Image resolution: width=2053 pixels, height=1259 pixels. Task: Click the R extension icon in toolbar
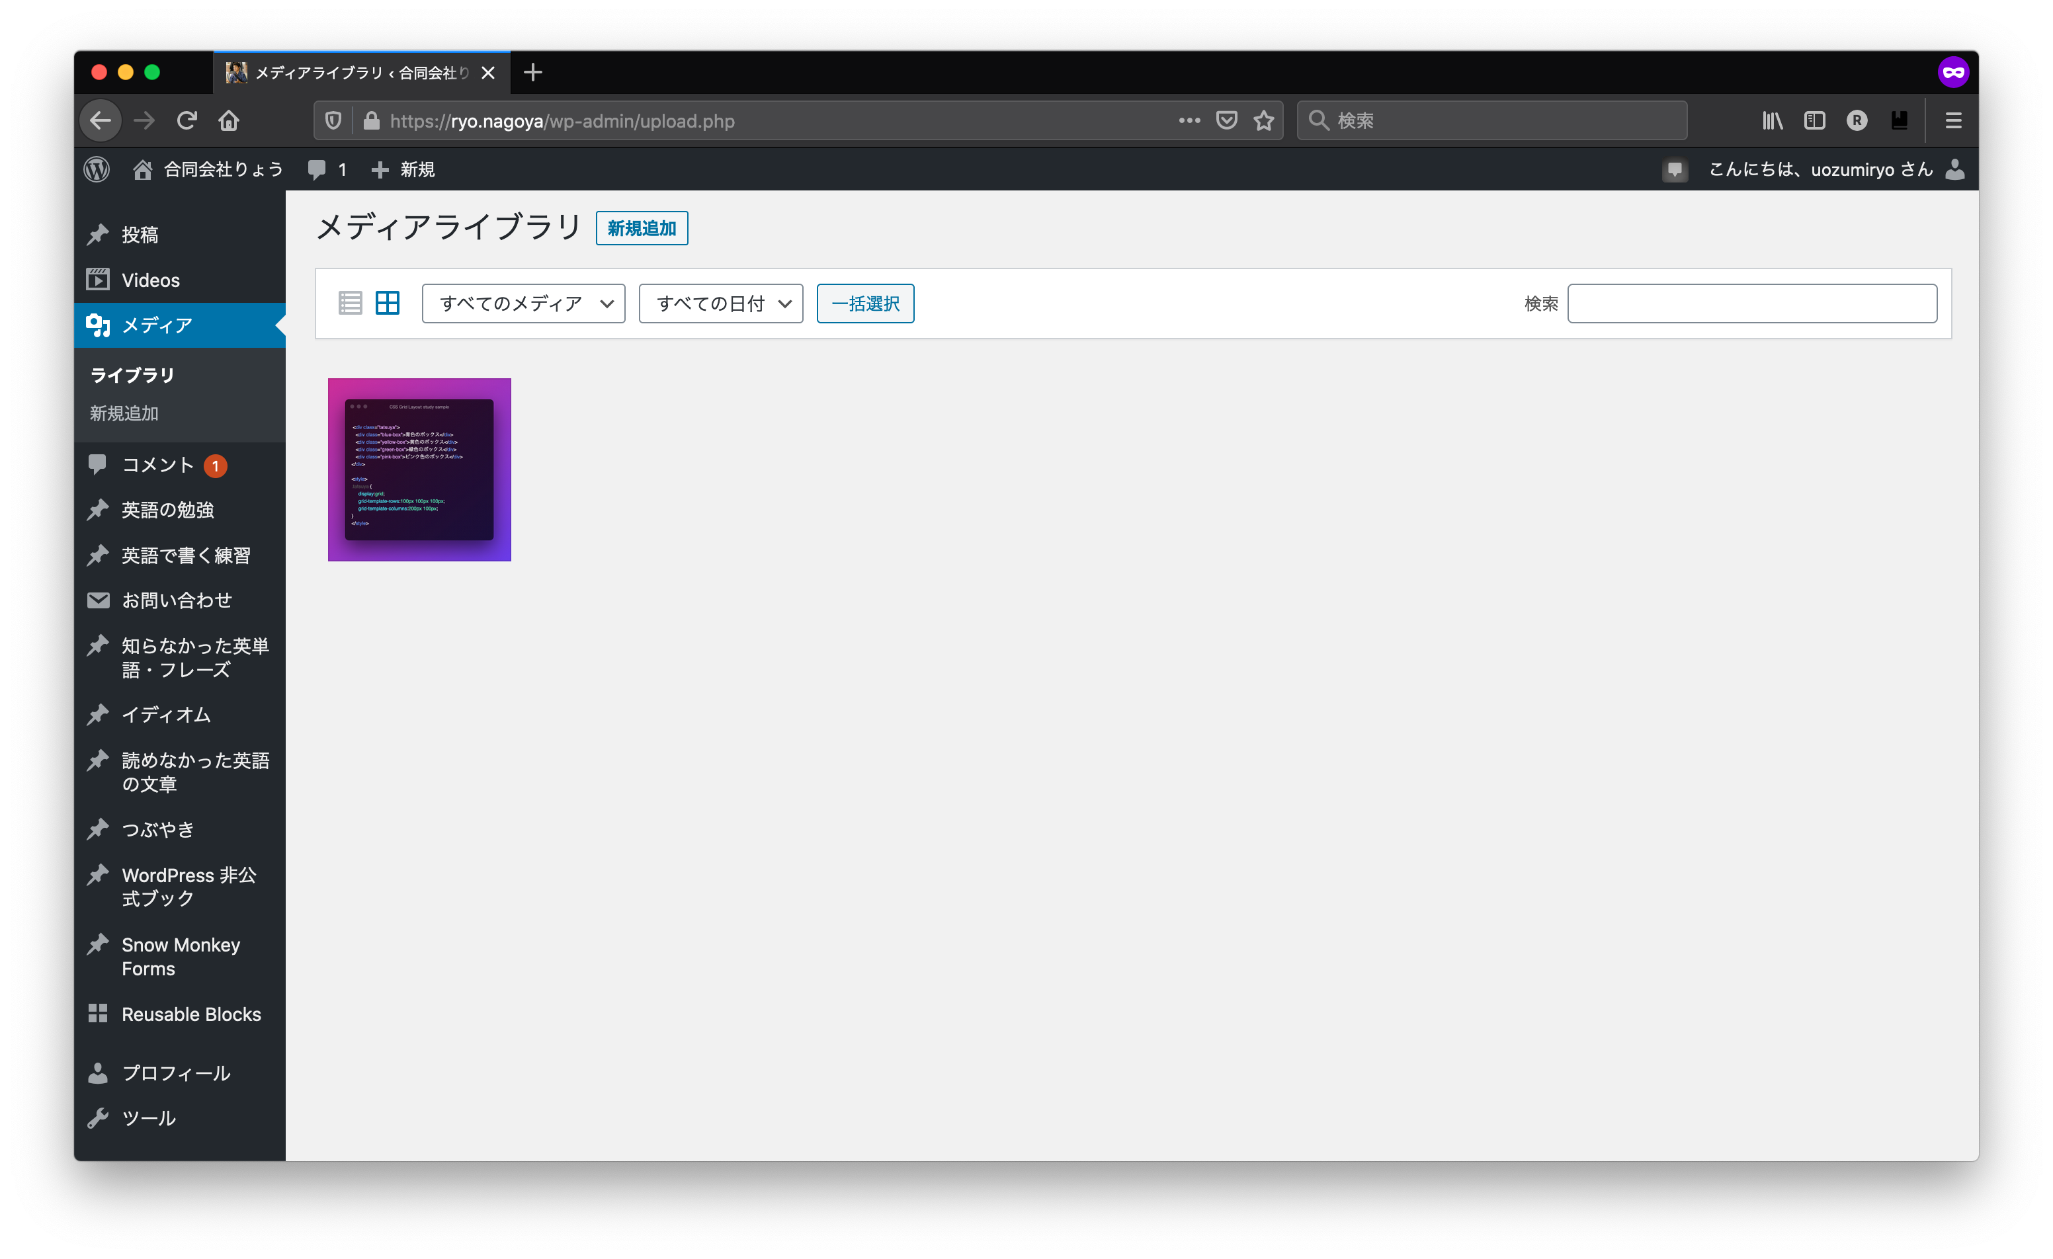point(1857,121)
